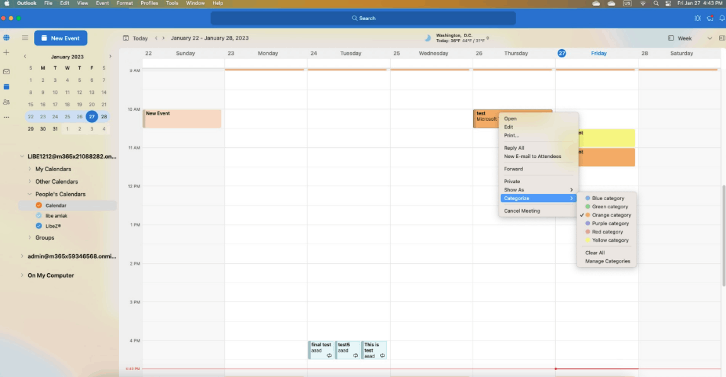Open the notifications bell icon
Image resolution: width=726 pixels, height=377 pixels.
click(722, 18)
